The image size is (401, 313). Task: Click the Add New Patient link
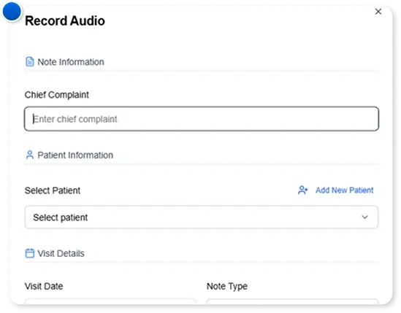pyautogui.click(x=344, y=190)
